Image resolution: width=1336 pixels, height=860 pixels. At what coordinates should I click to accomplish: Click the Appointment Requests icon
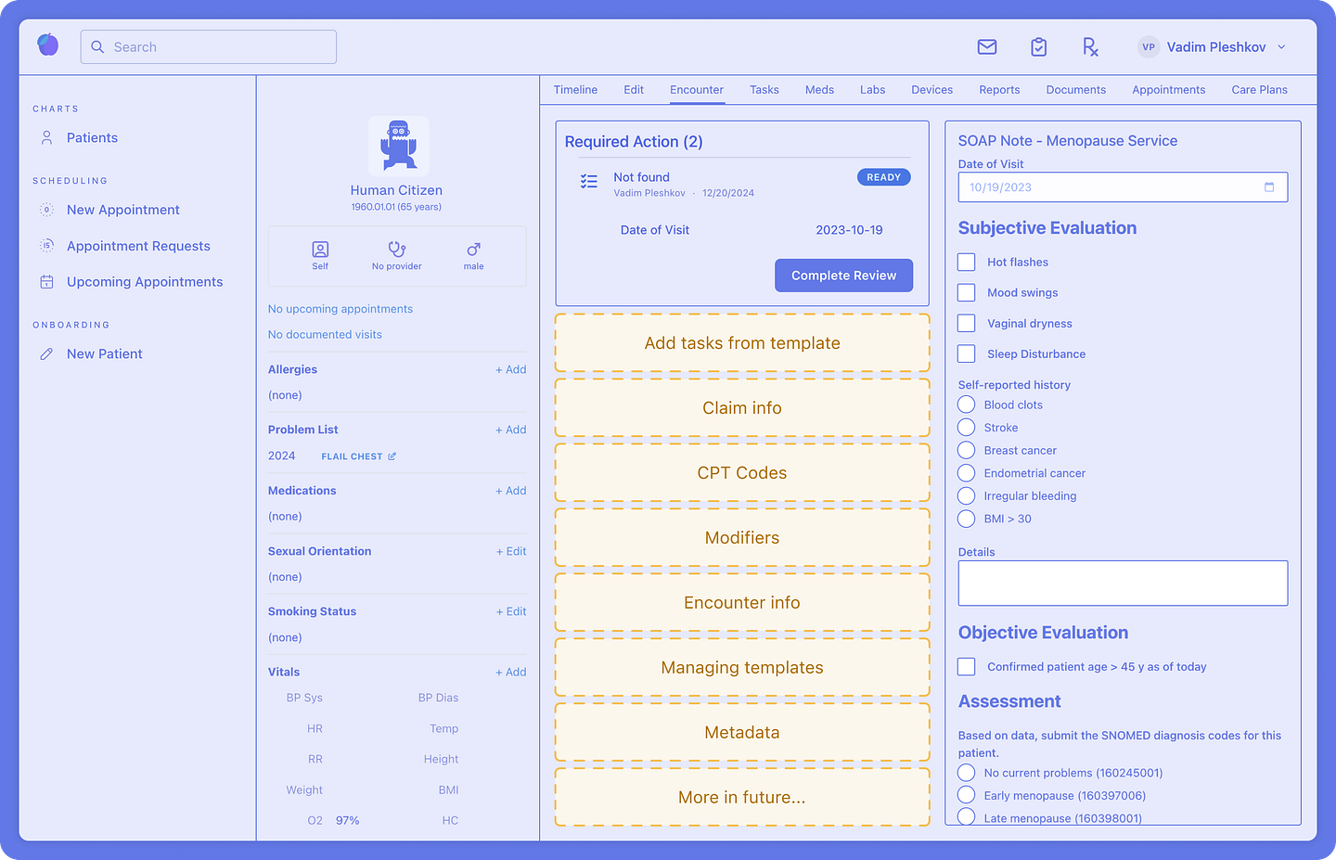pos(46,246)
